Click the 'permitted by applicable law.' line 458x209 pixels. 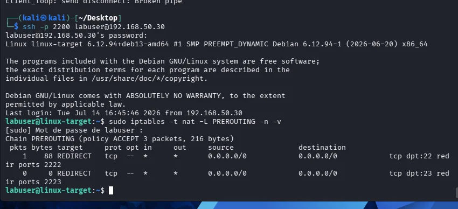(x=65, y=104)
